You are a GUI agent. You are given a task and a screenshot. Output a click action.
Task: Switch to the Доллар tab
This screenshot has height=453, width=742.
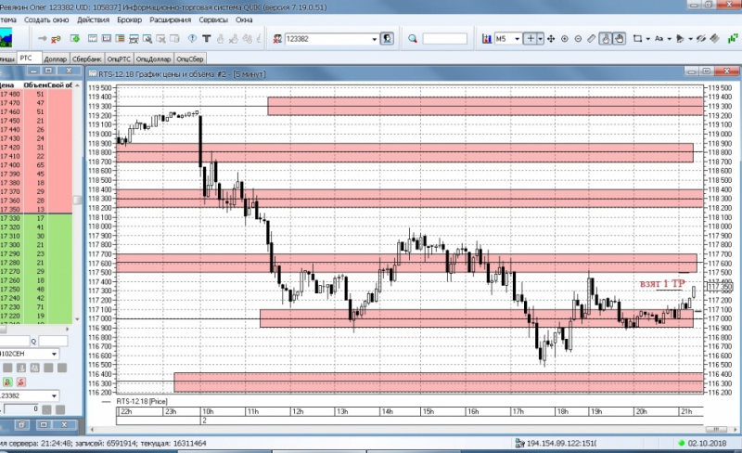point(56,59)
